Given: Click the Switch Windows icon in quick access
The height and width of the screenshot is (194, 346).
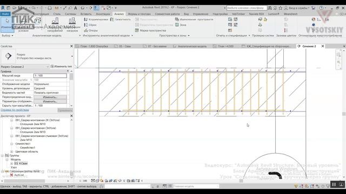Looking at the screenshot, I should 109,8.
